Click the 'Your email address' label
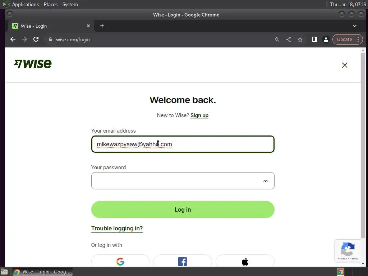 (113, 131)
